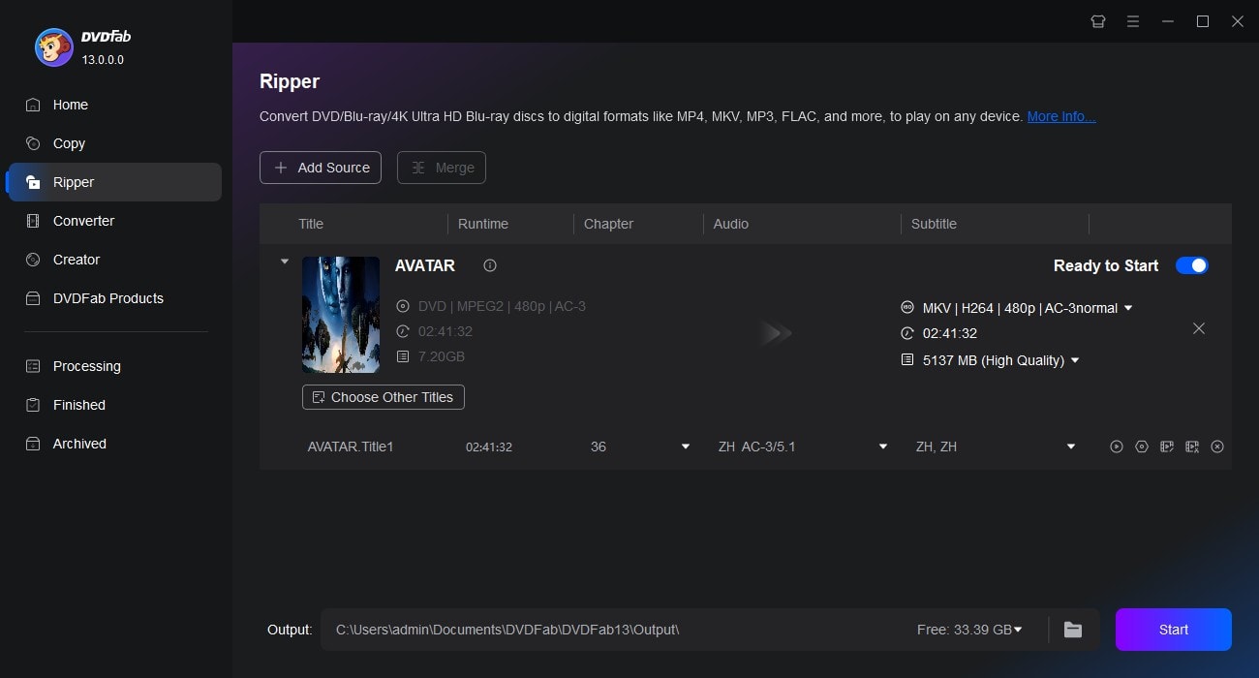Open the trim tool for AVATAR.Title1
Viewport: 1259px width, 678px height.
pyautogui.click(x=1192, y=447)
